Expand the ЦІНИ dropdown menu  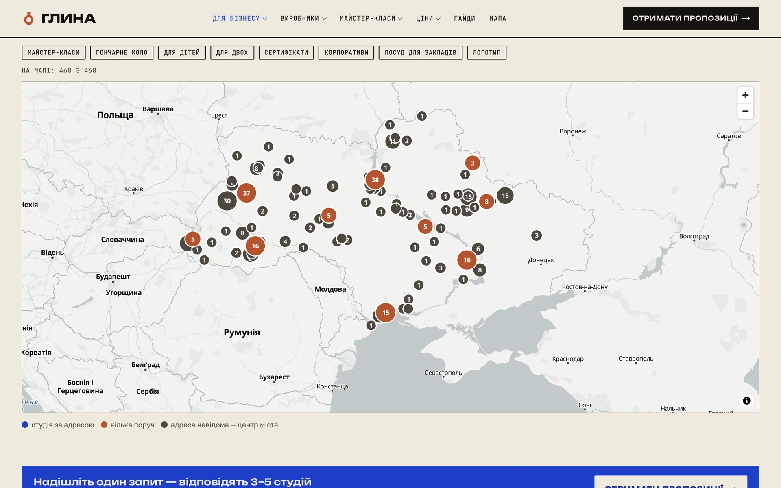pyautogui.click(x=428, y=18)
